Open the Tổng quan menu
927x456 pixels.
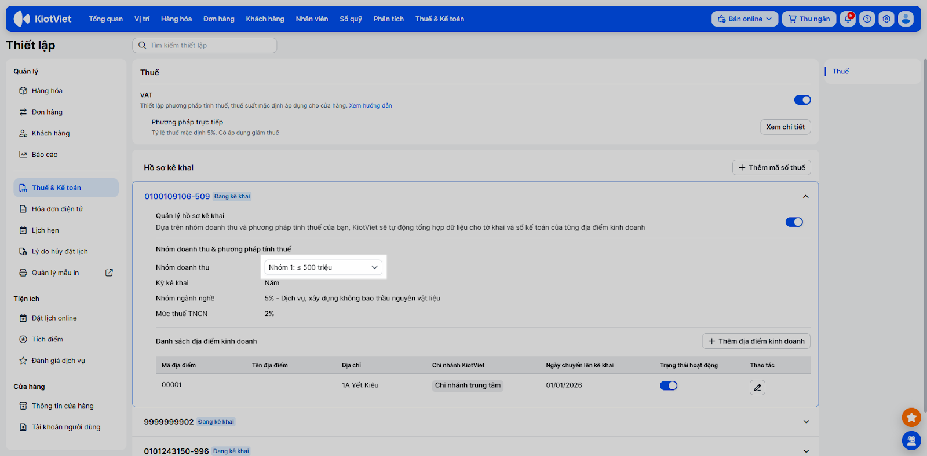pos(106,19)
